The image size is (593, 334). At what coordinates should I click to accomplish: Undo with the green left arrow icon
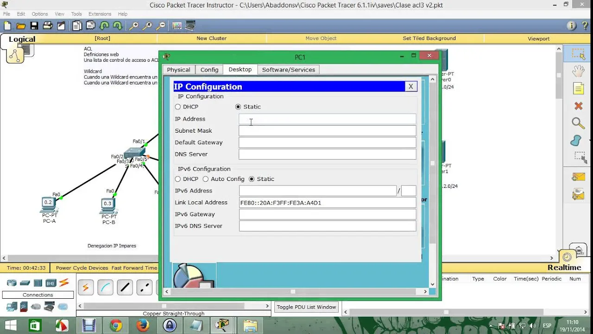105,26
